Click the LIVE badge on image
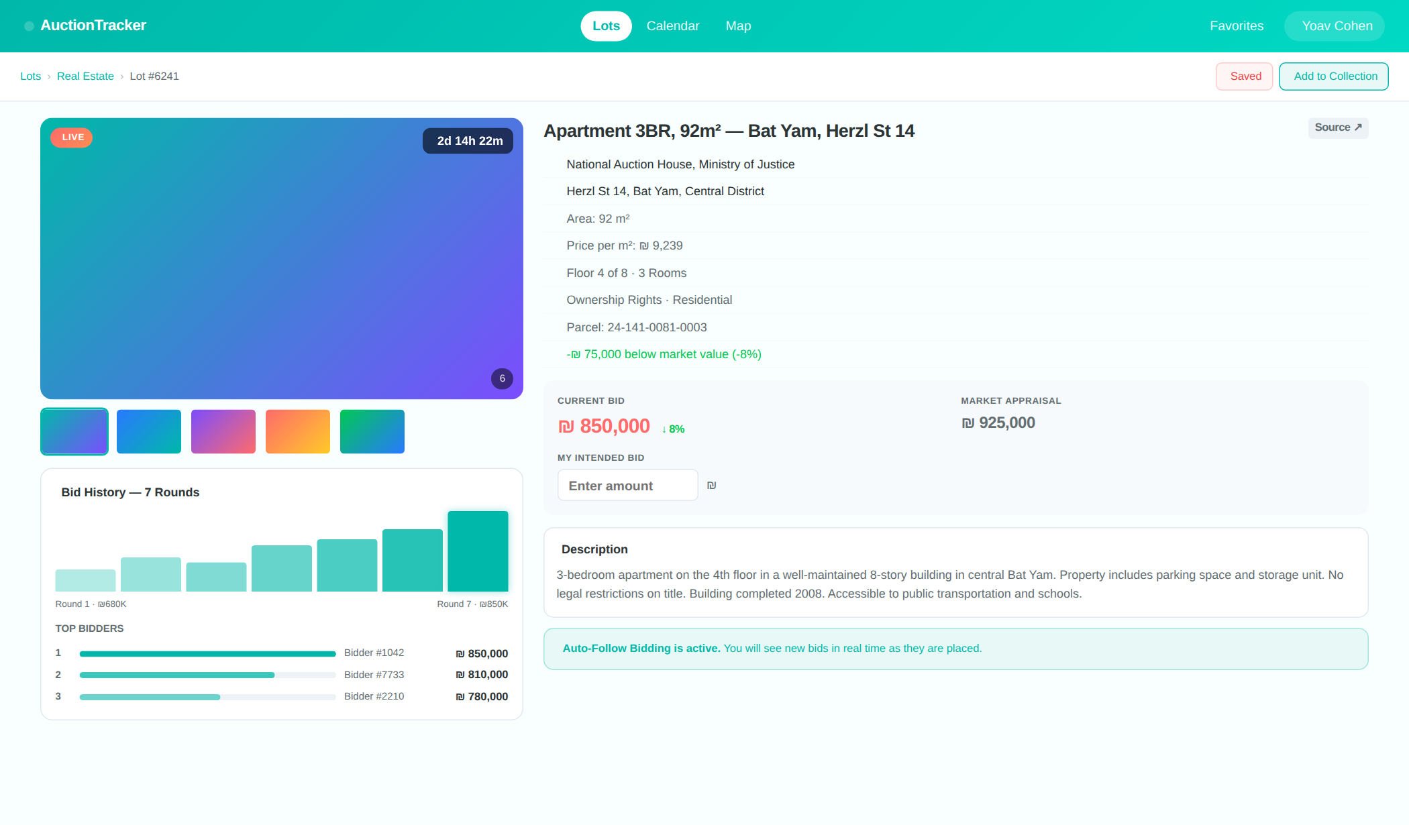Screen dimensions: 1409x825 [72, 137]
